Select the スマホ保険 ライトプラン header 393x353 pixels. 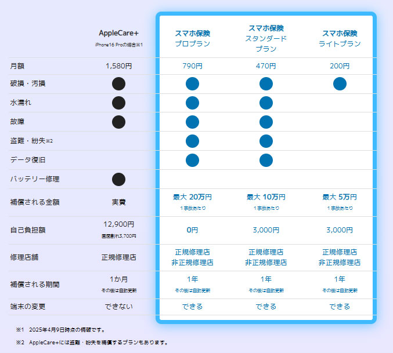pyautogui.click(x=340, y=38)
